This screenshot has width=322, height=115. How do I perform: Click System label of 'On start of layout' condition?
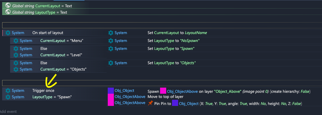tap(18, 33)
